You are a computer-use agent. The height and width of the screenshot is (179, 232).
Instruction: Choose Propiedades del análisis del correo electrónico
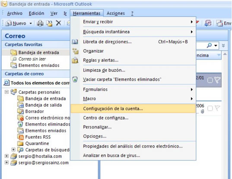coord(133,146)
